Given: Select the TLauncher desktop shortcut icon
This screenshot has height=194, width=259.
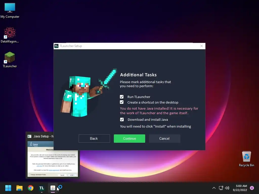Looking at the screenshot, I should click(10, 60).
